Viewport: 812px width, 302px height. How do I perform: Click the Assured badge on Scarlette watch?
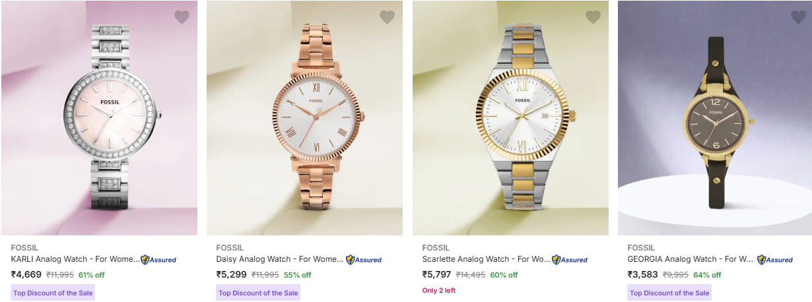coord(570,260)
